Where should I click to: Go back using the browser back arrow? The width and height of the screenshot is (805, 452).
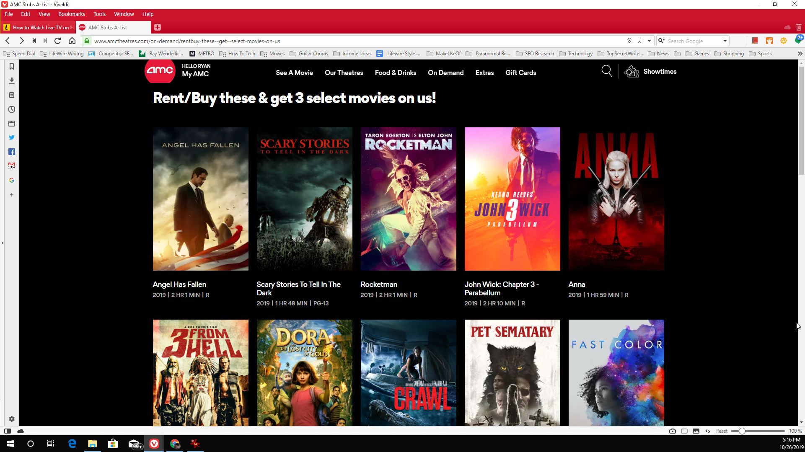[8, 41]
